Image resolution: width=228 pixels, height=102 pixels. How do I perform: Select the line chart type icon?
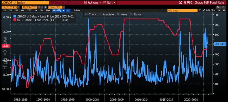(68, 10)
